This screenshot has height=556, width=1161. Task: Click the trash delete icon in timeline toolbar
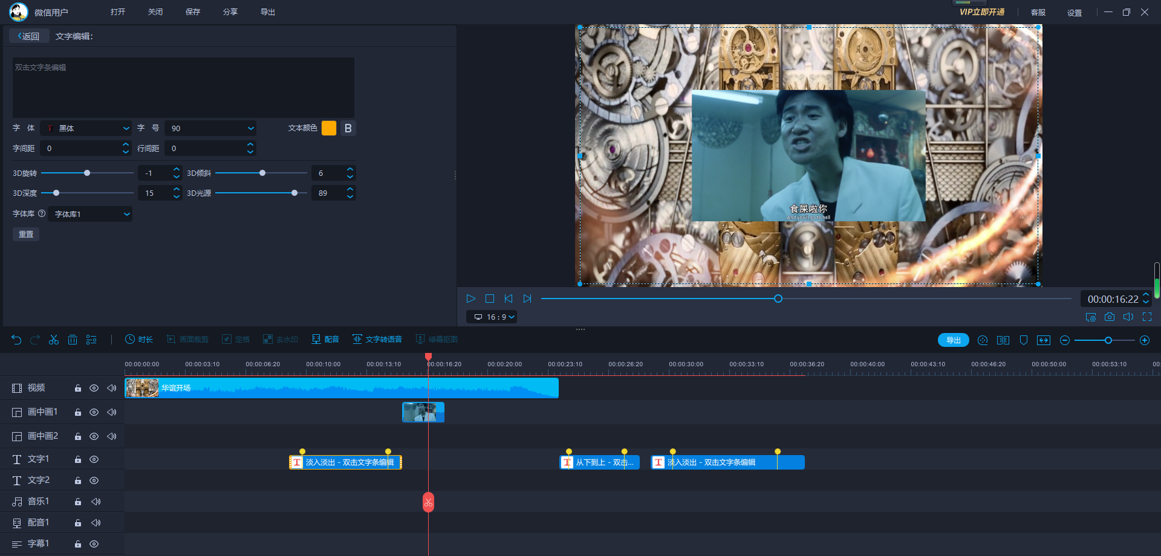coord(73,340)
